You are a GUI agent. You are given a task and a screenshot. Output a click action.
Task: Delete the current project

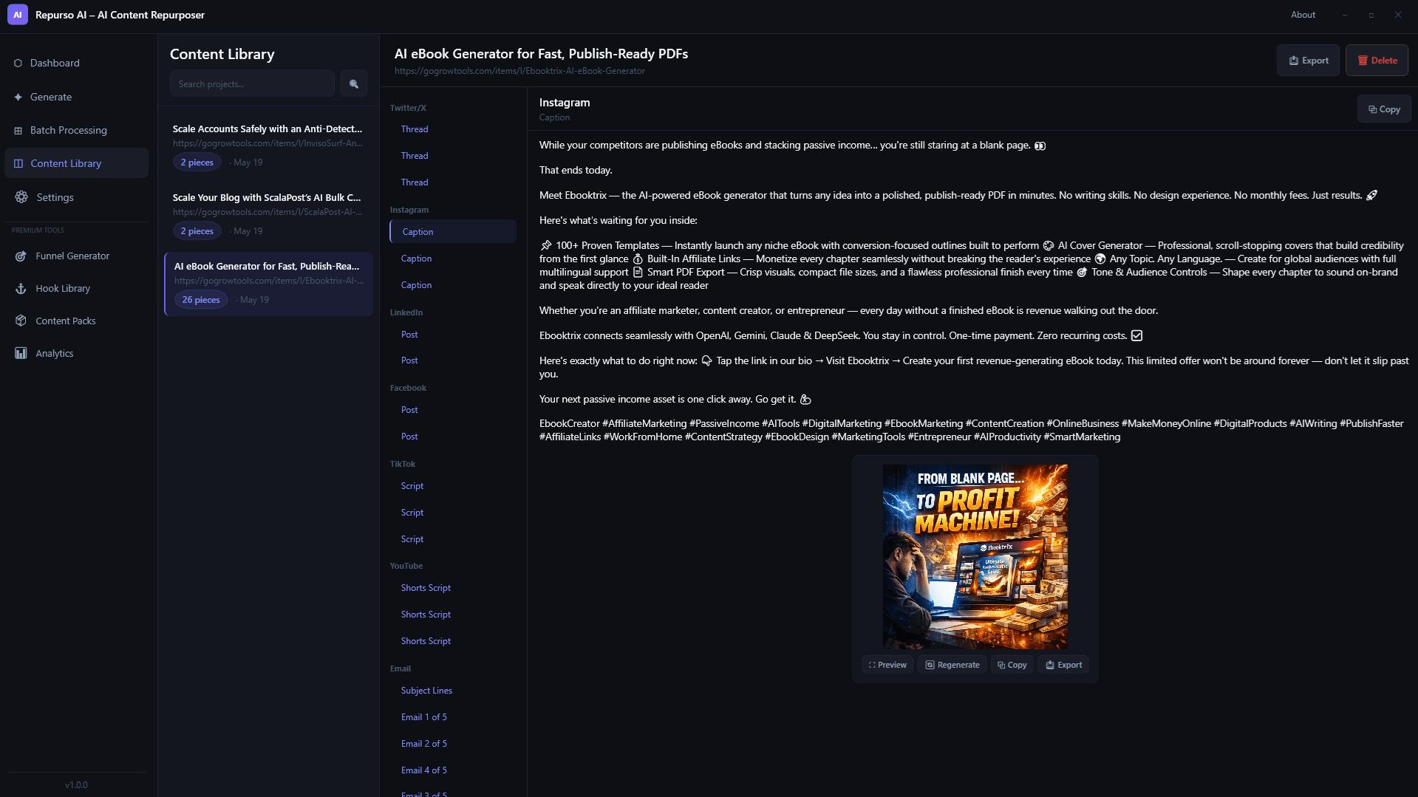tap(1377, 61)
